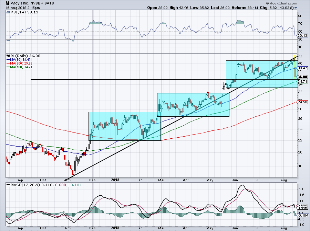The image size is (310, 231).
Task: Click the 70 overbought level label on RSI axis
Action: point(300,24)
